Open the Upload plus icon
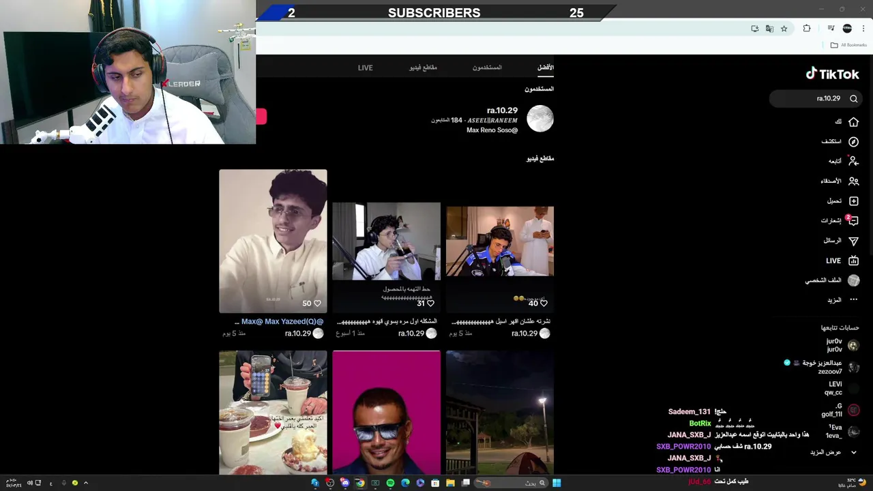The image size is (873, 491). coord(853,200)
